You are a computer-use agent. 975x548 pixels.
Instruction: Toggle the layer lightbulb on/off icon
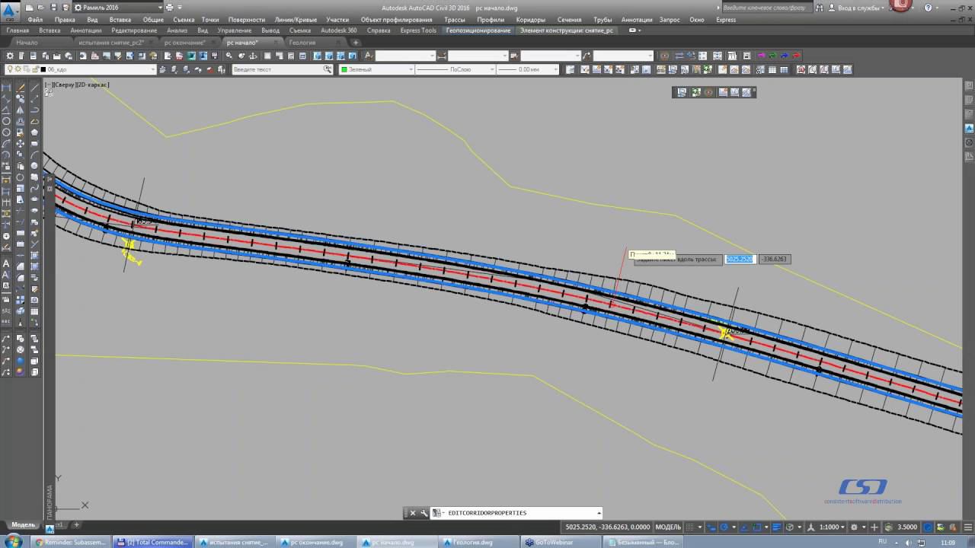10,70
